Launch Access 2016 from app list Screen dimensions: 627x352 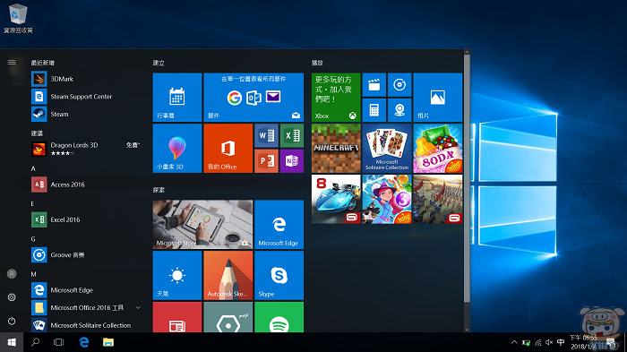[86, 185]
